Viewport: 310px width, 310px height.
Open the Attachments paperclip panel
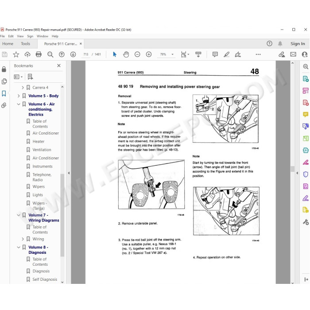[x=4, y=105]
